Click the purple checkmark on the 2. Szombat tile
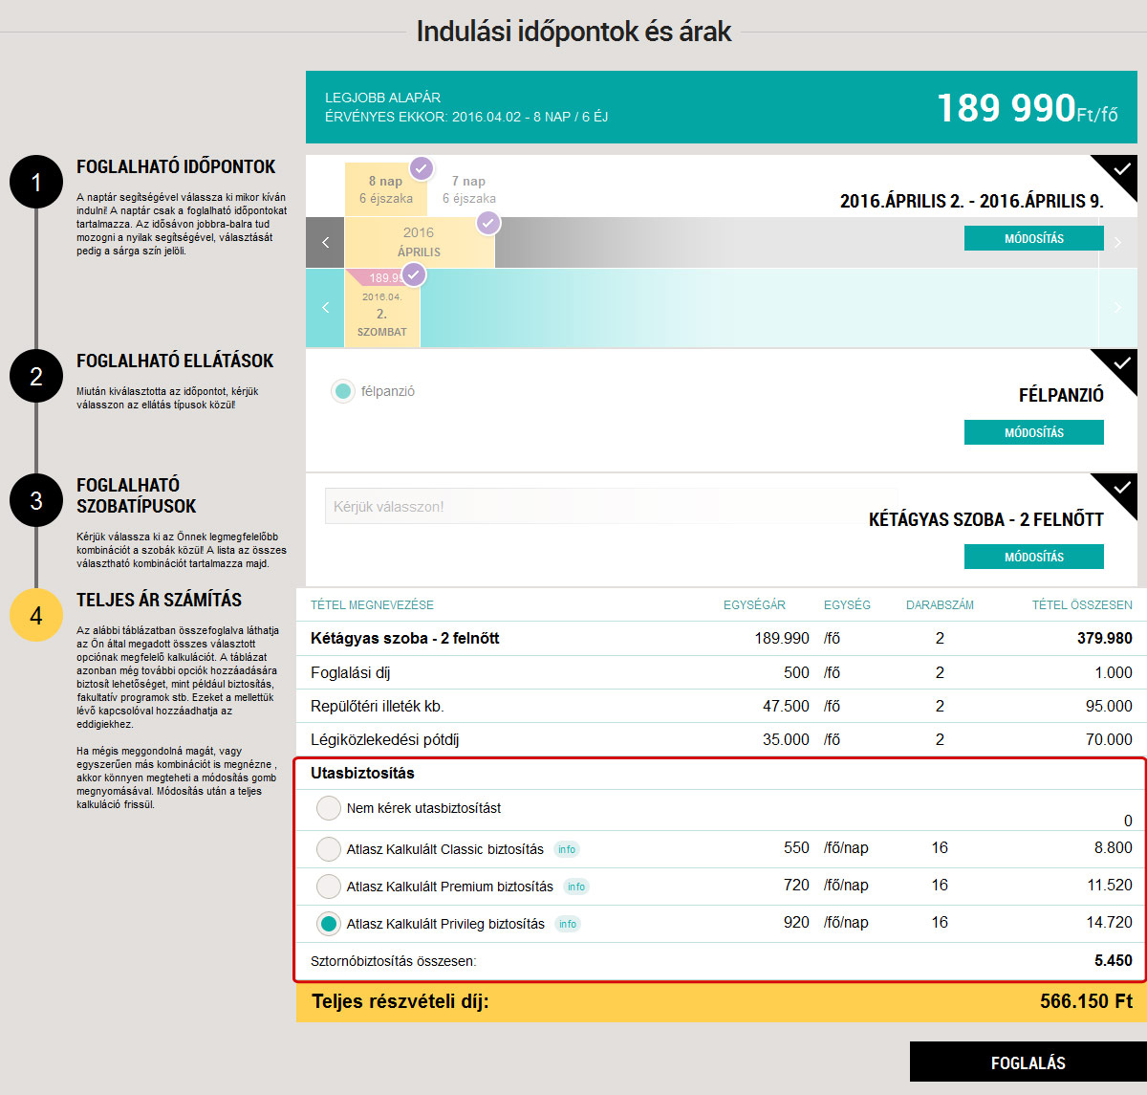Image resolution: width=1147 pixels, height=1095 pixels. click(x=413, y=275)
